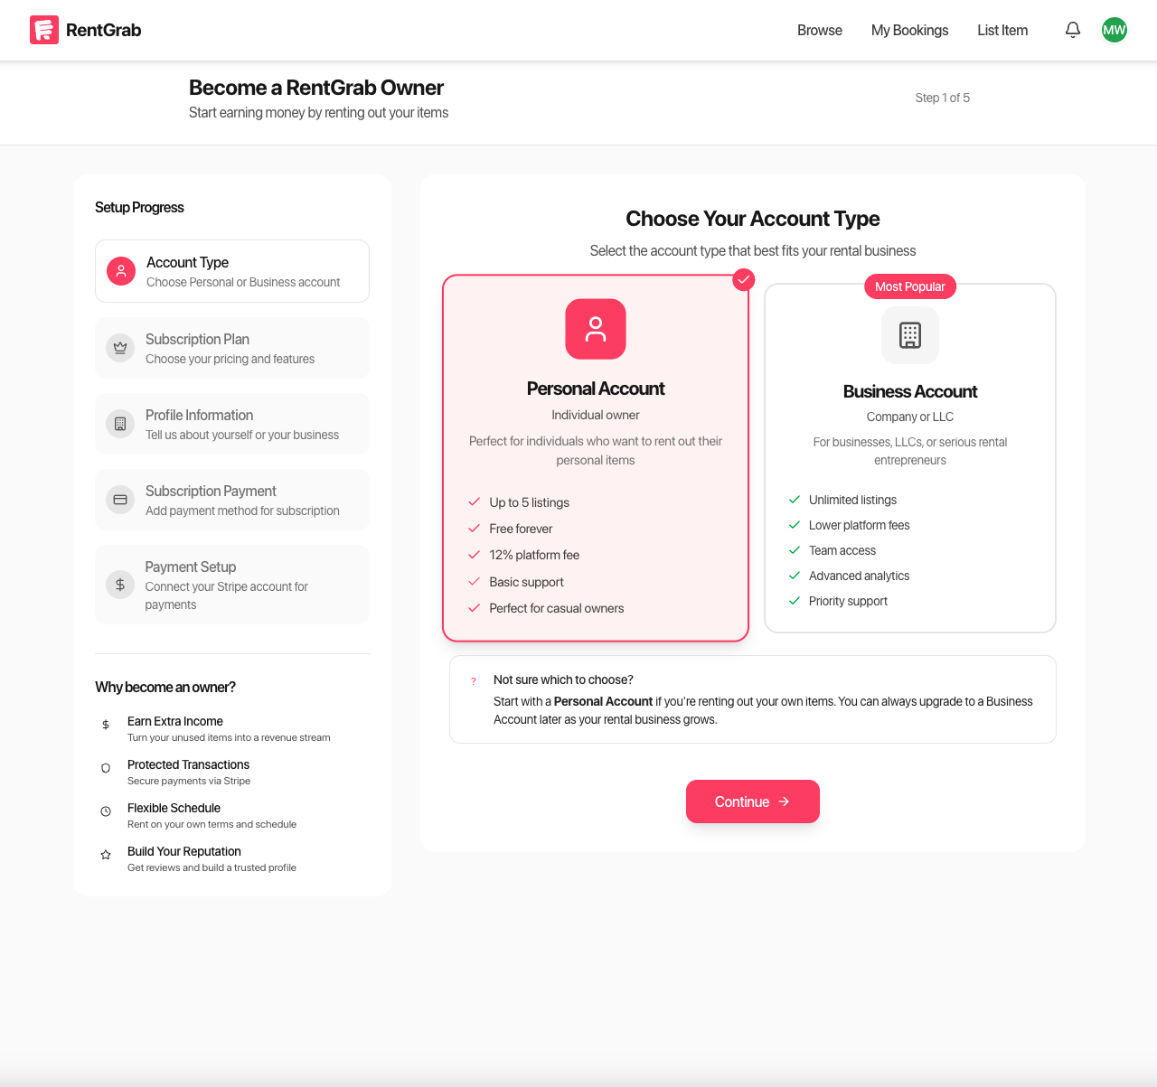Click the question mark help icon

[x=474, y=681]
